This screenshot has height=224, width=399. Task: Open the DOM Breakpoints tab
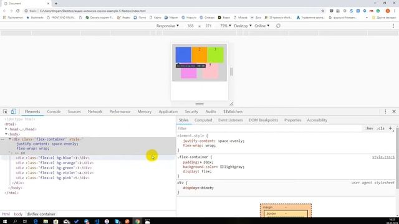[263, 120]
